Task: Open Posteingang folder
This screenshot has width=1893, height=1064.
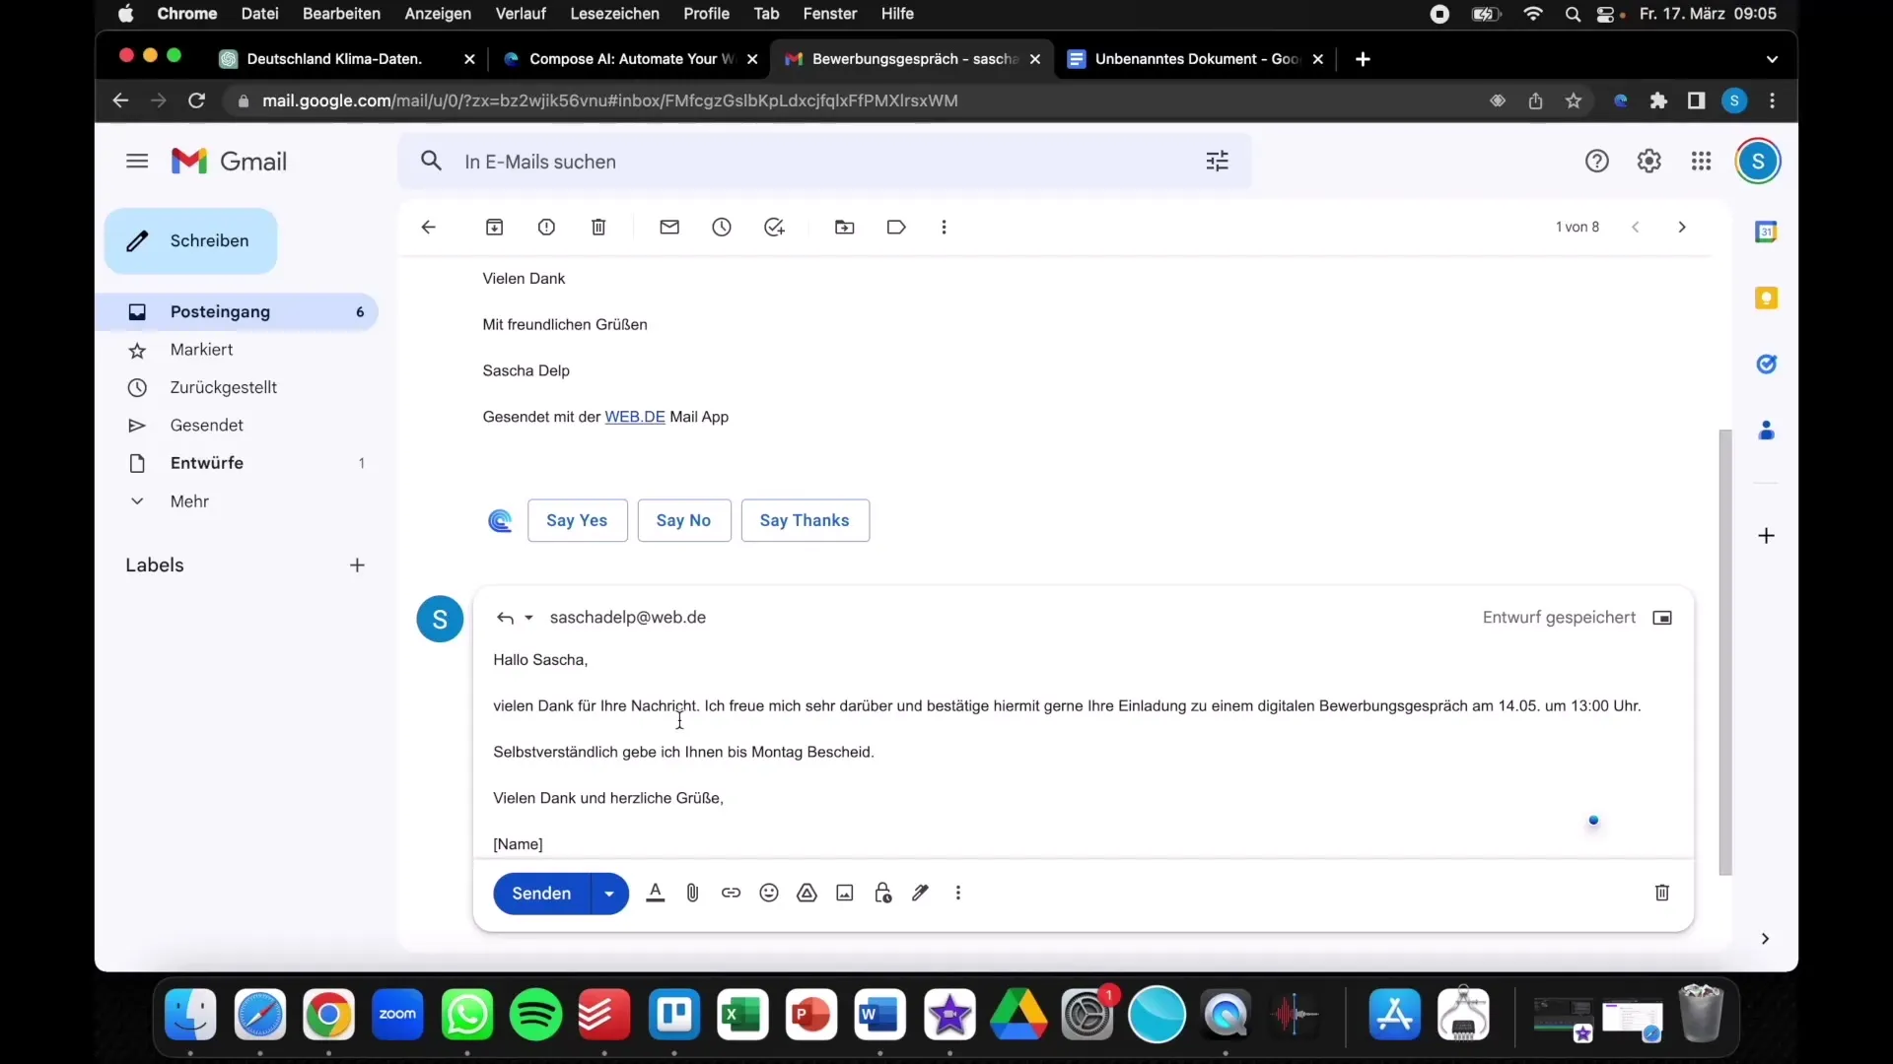Action: pyautogui.click(x=239, y=312)
